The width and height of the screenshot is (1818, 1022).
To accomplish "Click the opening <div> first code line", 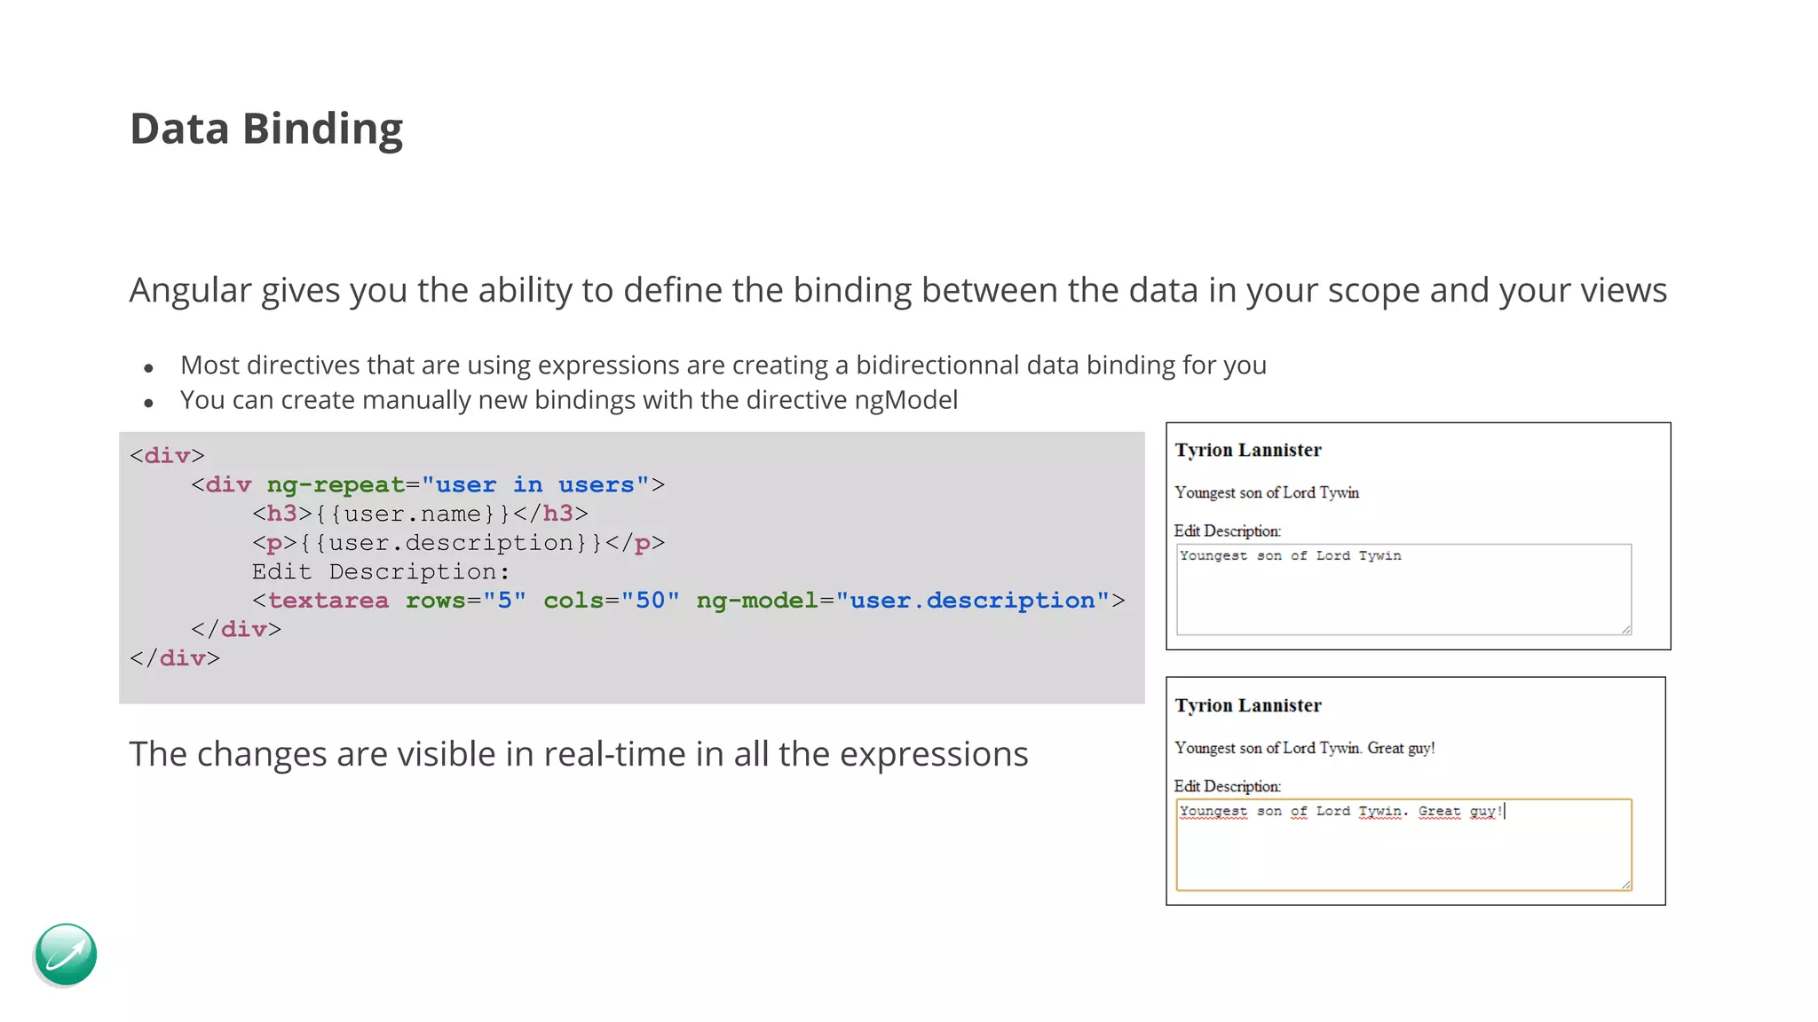I will [x=167, y=456].
